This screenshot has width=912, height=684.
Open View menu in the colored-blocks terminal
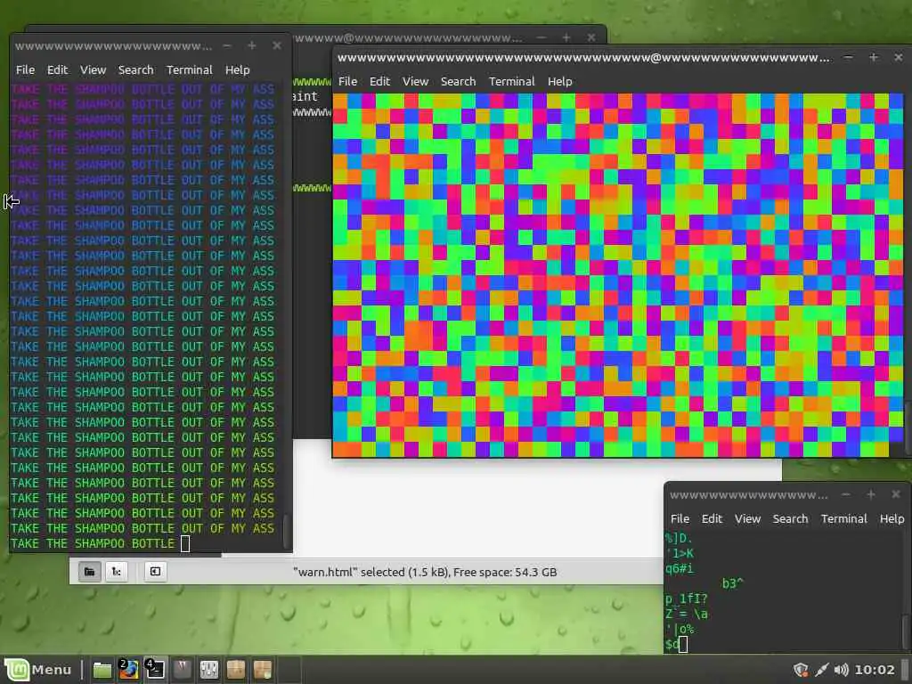(415, 81)
